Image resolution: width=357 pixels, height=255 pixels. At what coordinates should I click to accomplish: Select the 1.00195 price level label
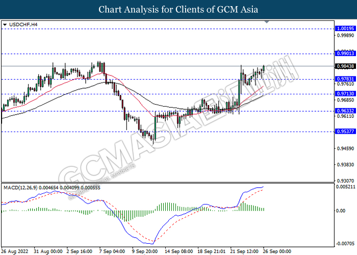point(345,29)
